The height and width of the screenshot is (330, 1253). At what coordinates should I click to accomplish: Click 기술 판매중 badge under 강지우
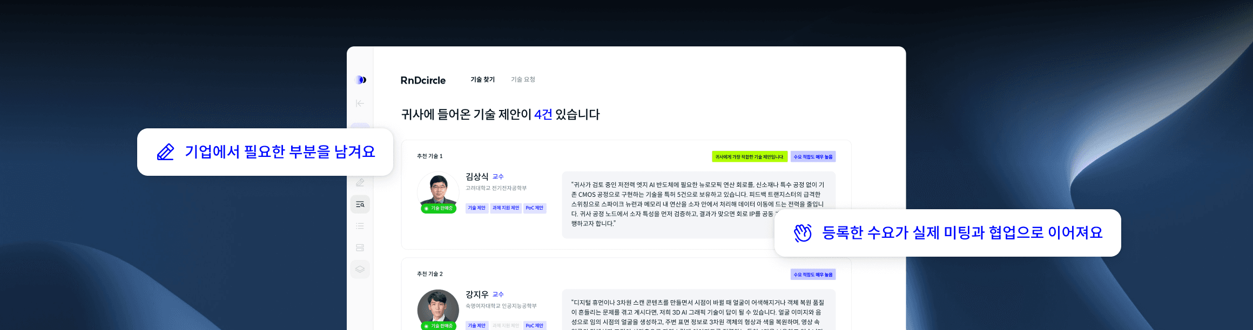click(439, 326)
